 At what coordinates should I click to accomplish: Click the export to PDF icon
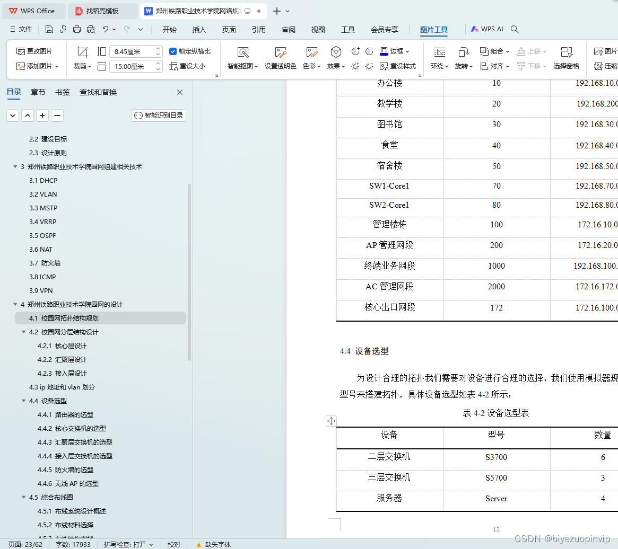[63, 29]
